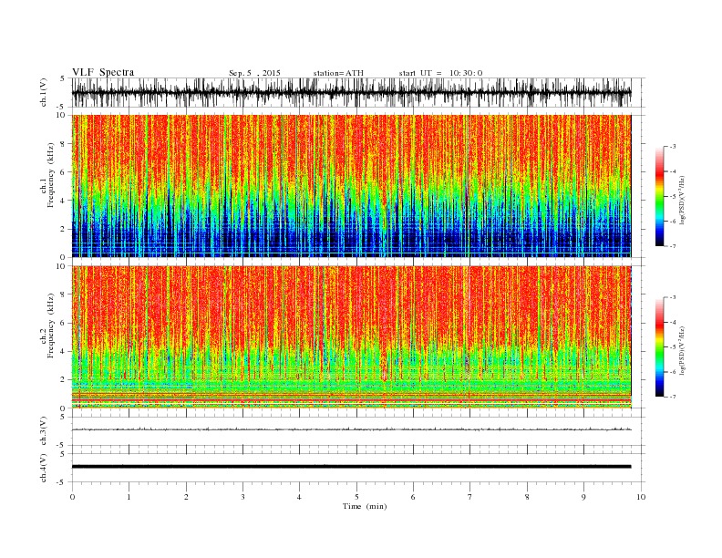The width and height of the screenshot is (722, 558).
Task: Click time axis tick label "6"
Action: tap(413, 497)
